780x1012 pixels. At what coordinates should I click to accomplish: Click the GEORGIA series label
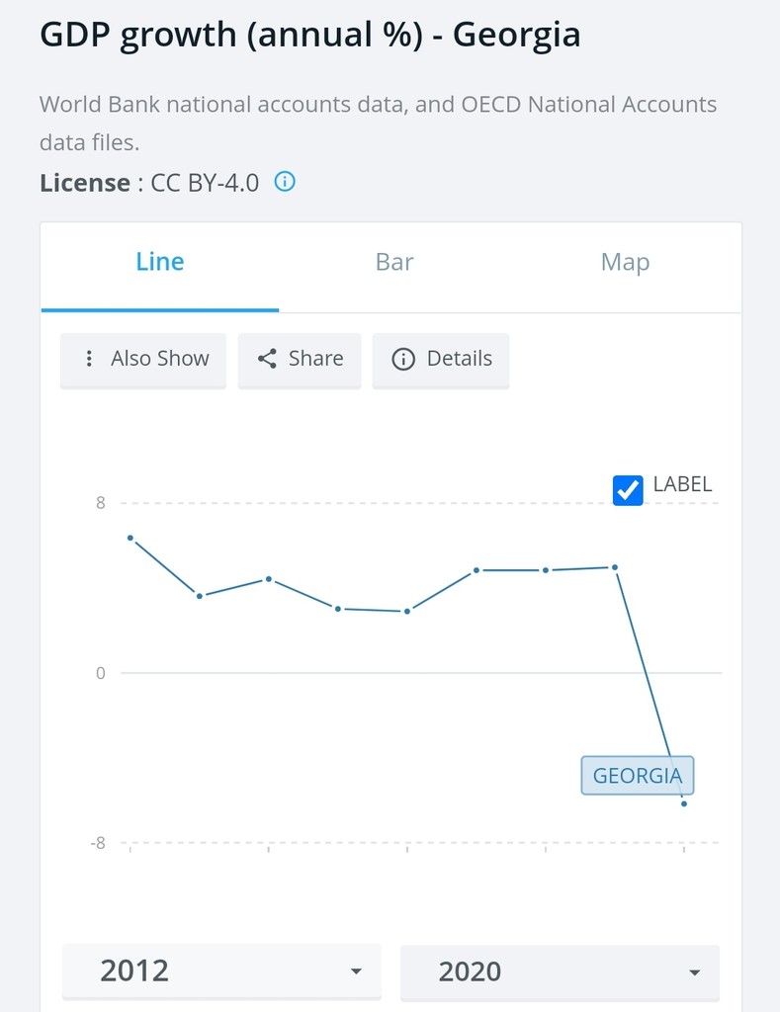click(x=638, y=775)
